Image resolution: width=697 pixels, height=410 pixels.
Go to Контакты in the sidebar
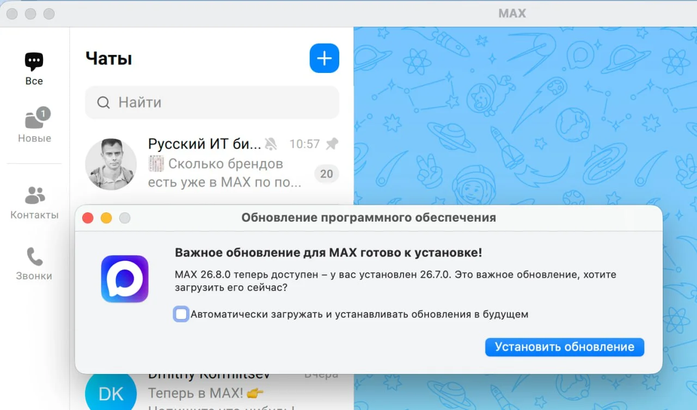[x=34, y=203]
